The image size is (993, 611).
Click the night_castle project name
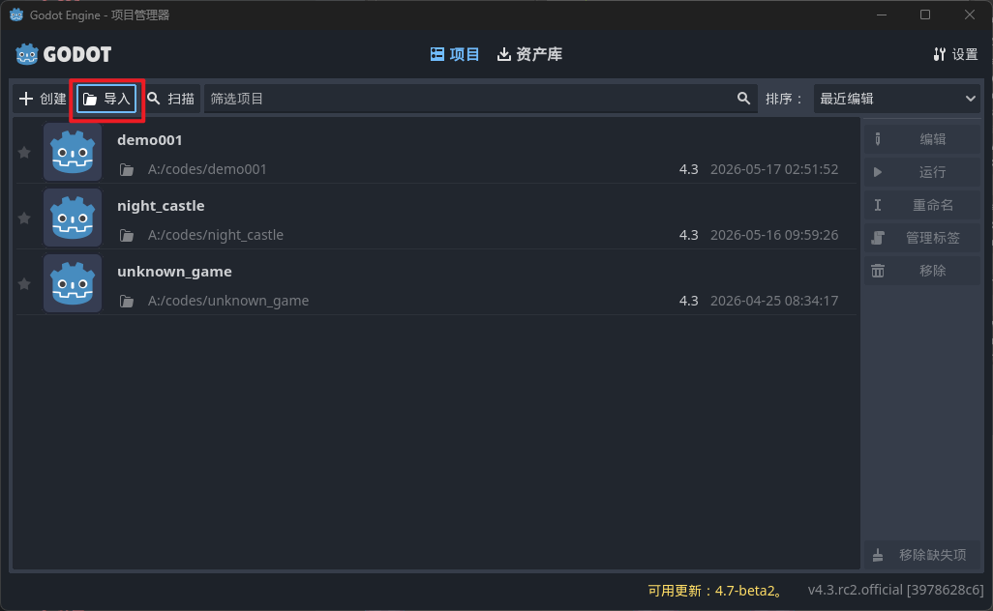pos(161,206)
